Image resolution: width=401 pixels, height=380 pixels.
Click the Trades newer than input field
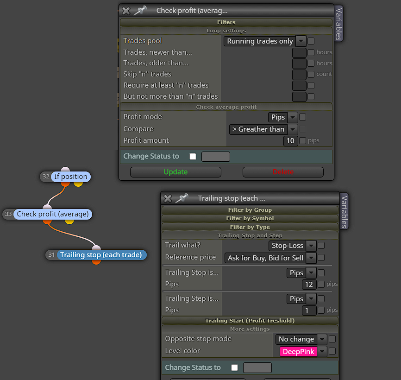299,53
